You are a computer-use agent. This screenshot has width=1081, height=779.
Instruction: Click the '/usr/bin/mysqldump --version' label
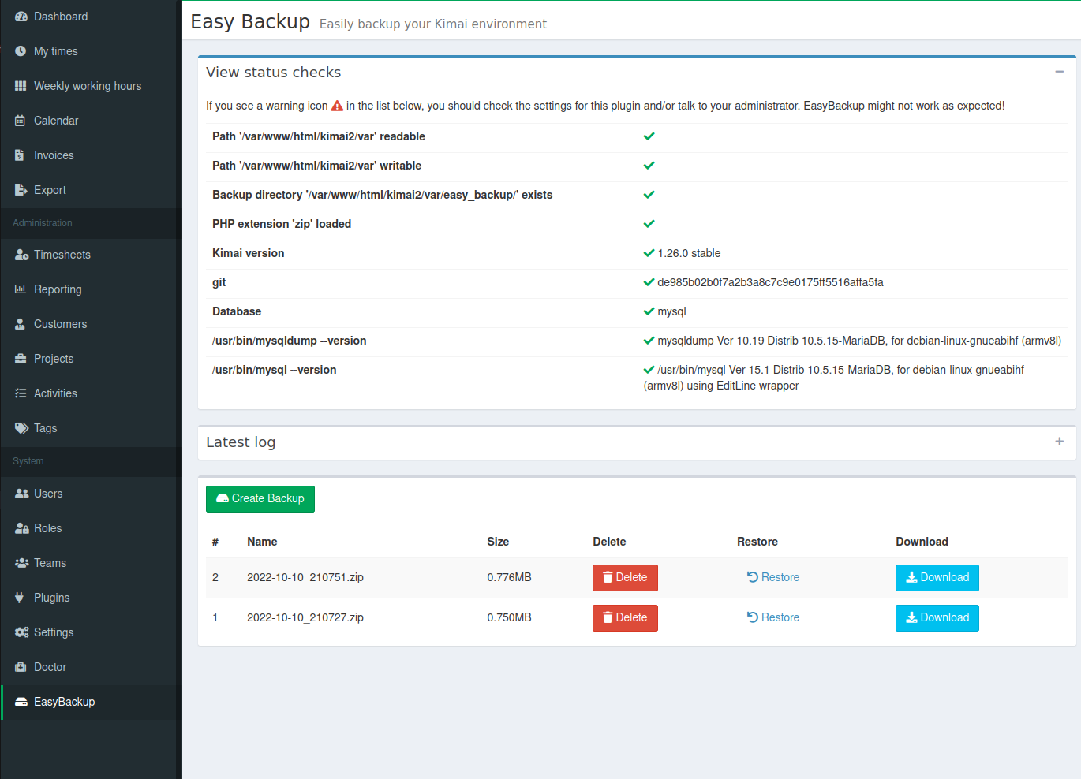coord(289,341)
